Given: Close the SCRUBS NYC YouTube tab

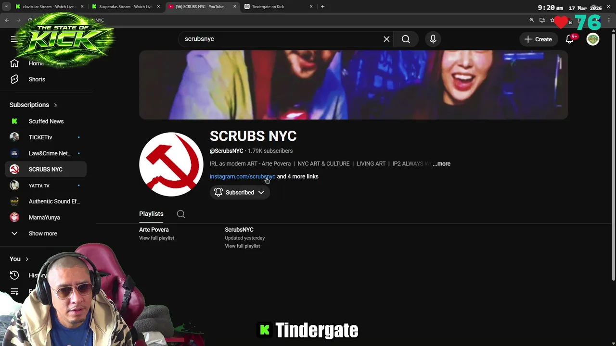Looking at the screenshot, I should click(x=235, y=7).
